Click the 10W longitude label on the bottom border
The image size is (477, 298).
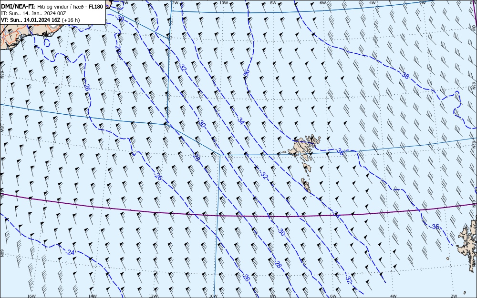(213, 296)
